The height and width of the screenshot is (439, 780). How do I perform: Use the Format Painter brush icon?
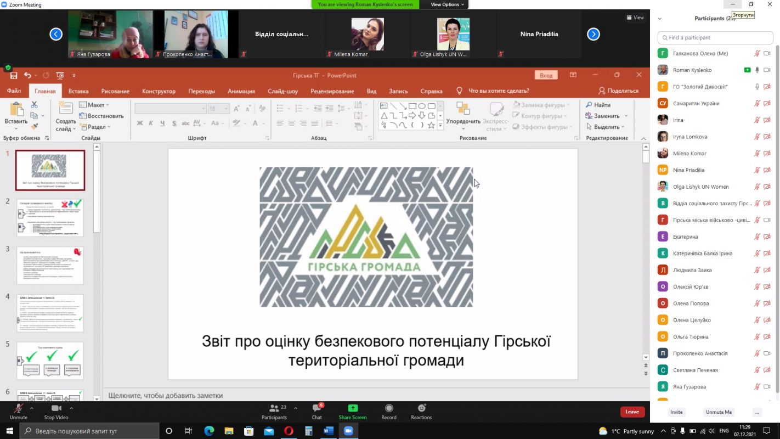click(34, 127)
